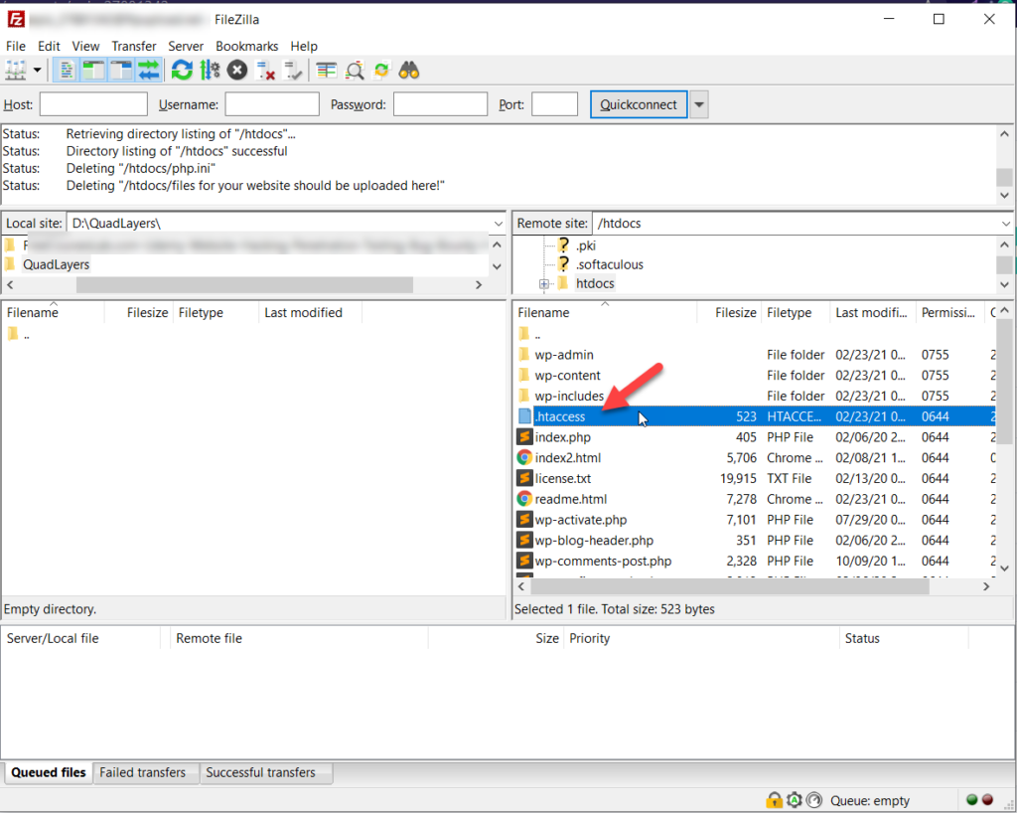Click the Host input field
Screen dimensions: 1017x813
[93, 104]
